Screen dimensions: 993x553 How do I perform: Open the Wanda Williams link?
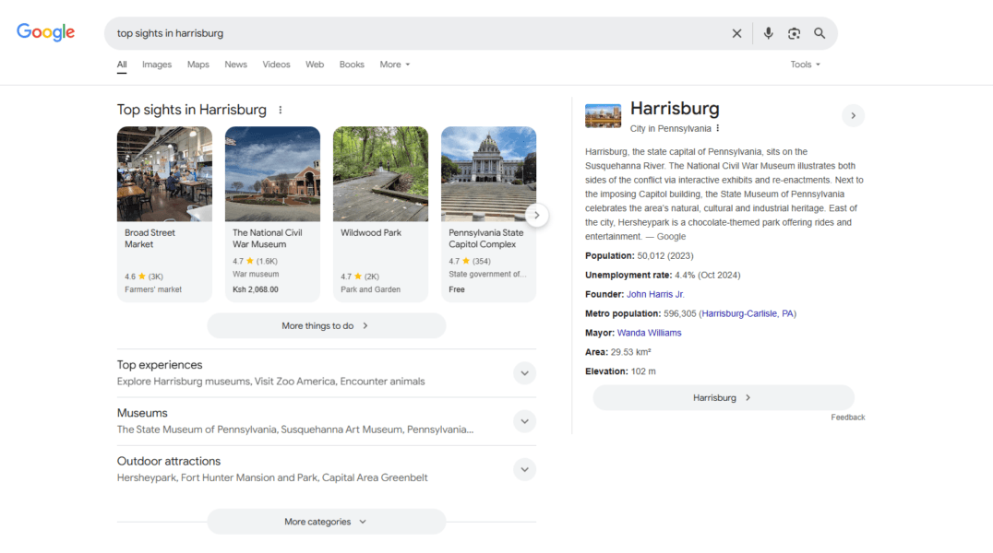click(x=650, y=332)
